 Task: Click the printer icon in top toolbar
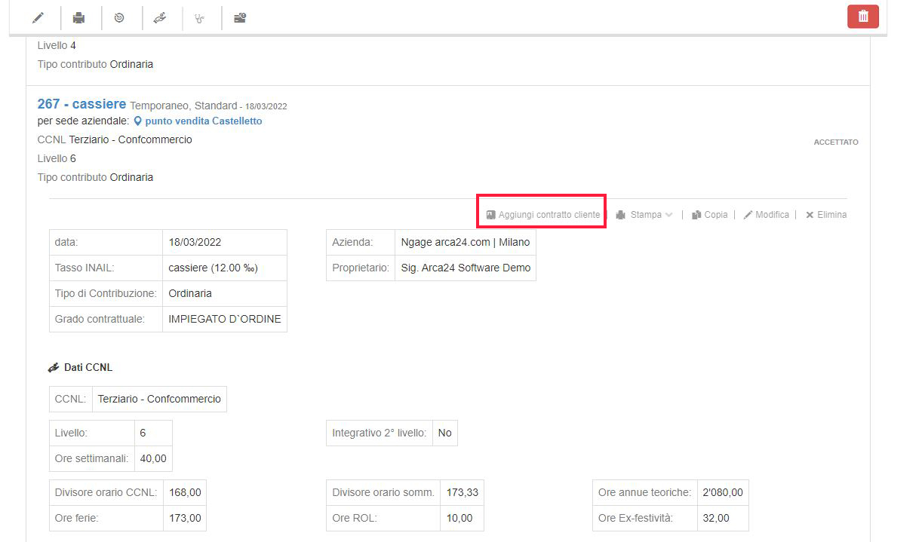click(78, 18)
